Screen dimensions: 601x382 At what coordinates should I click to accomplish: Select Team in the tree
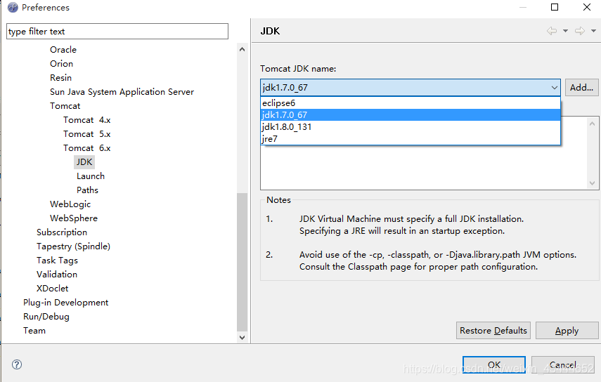(x=34, y=330)
